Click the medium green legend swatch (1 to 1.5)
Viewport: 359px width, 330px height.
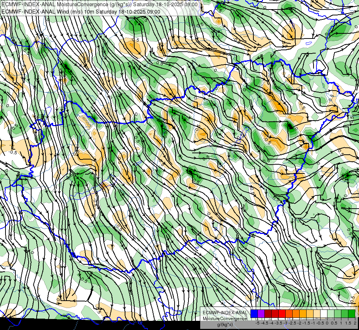345,314
